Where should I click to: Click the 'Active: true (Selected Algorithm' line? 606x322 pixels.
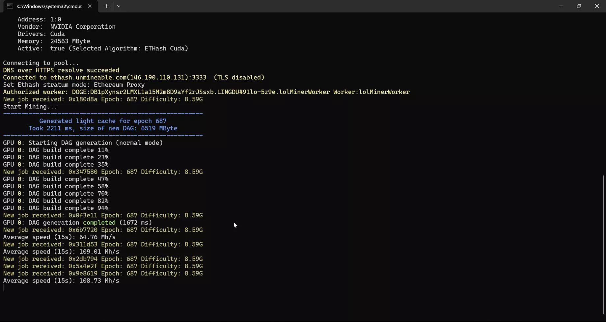tap(103, 48)
